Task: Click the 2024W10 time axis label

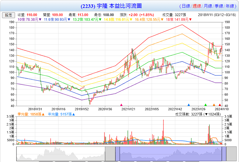Action: point(222,109)
